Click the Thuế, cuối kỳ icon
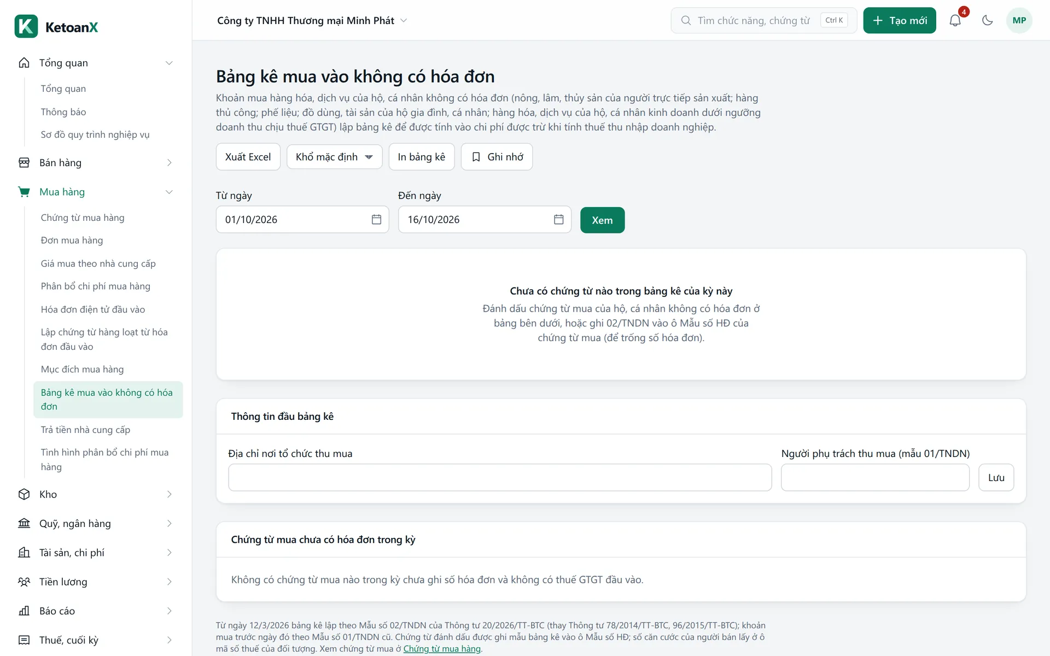 click(x=24, y=640)
